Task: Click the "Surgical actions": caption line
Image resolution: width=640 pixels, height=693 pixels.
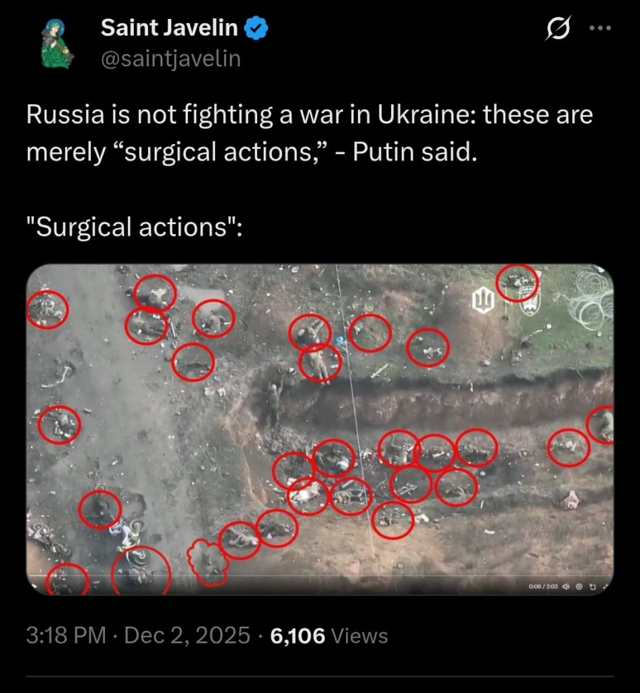Action: tap(134, 227)
